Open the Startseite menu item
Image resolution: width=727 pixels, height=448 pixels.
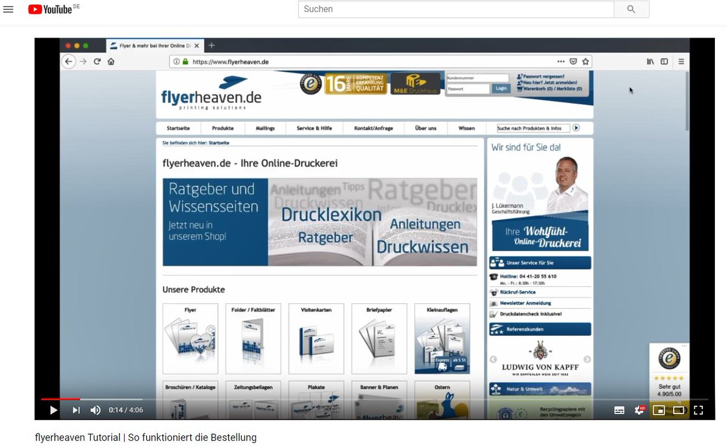[x=178, y=128]
